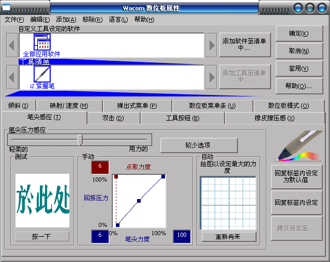
Task: Open the 语言(L) menu
Action: tap(118, 20)
